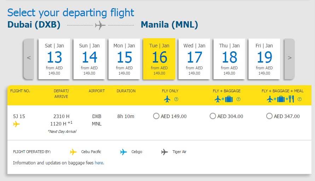Screen dimensions: 315x181
Task: Click the Fly + Baggage + Meal help icon
Action: coord(299,99)
